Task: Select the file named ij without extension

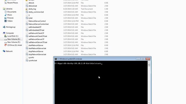Action: [29, 15]
